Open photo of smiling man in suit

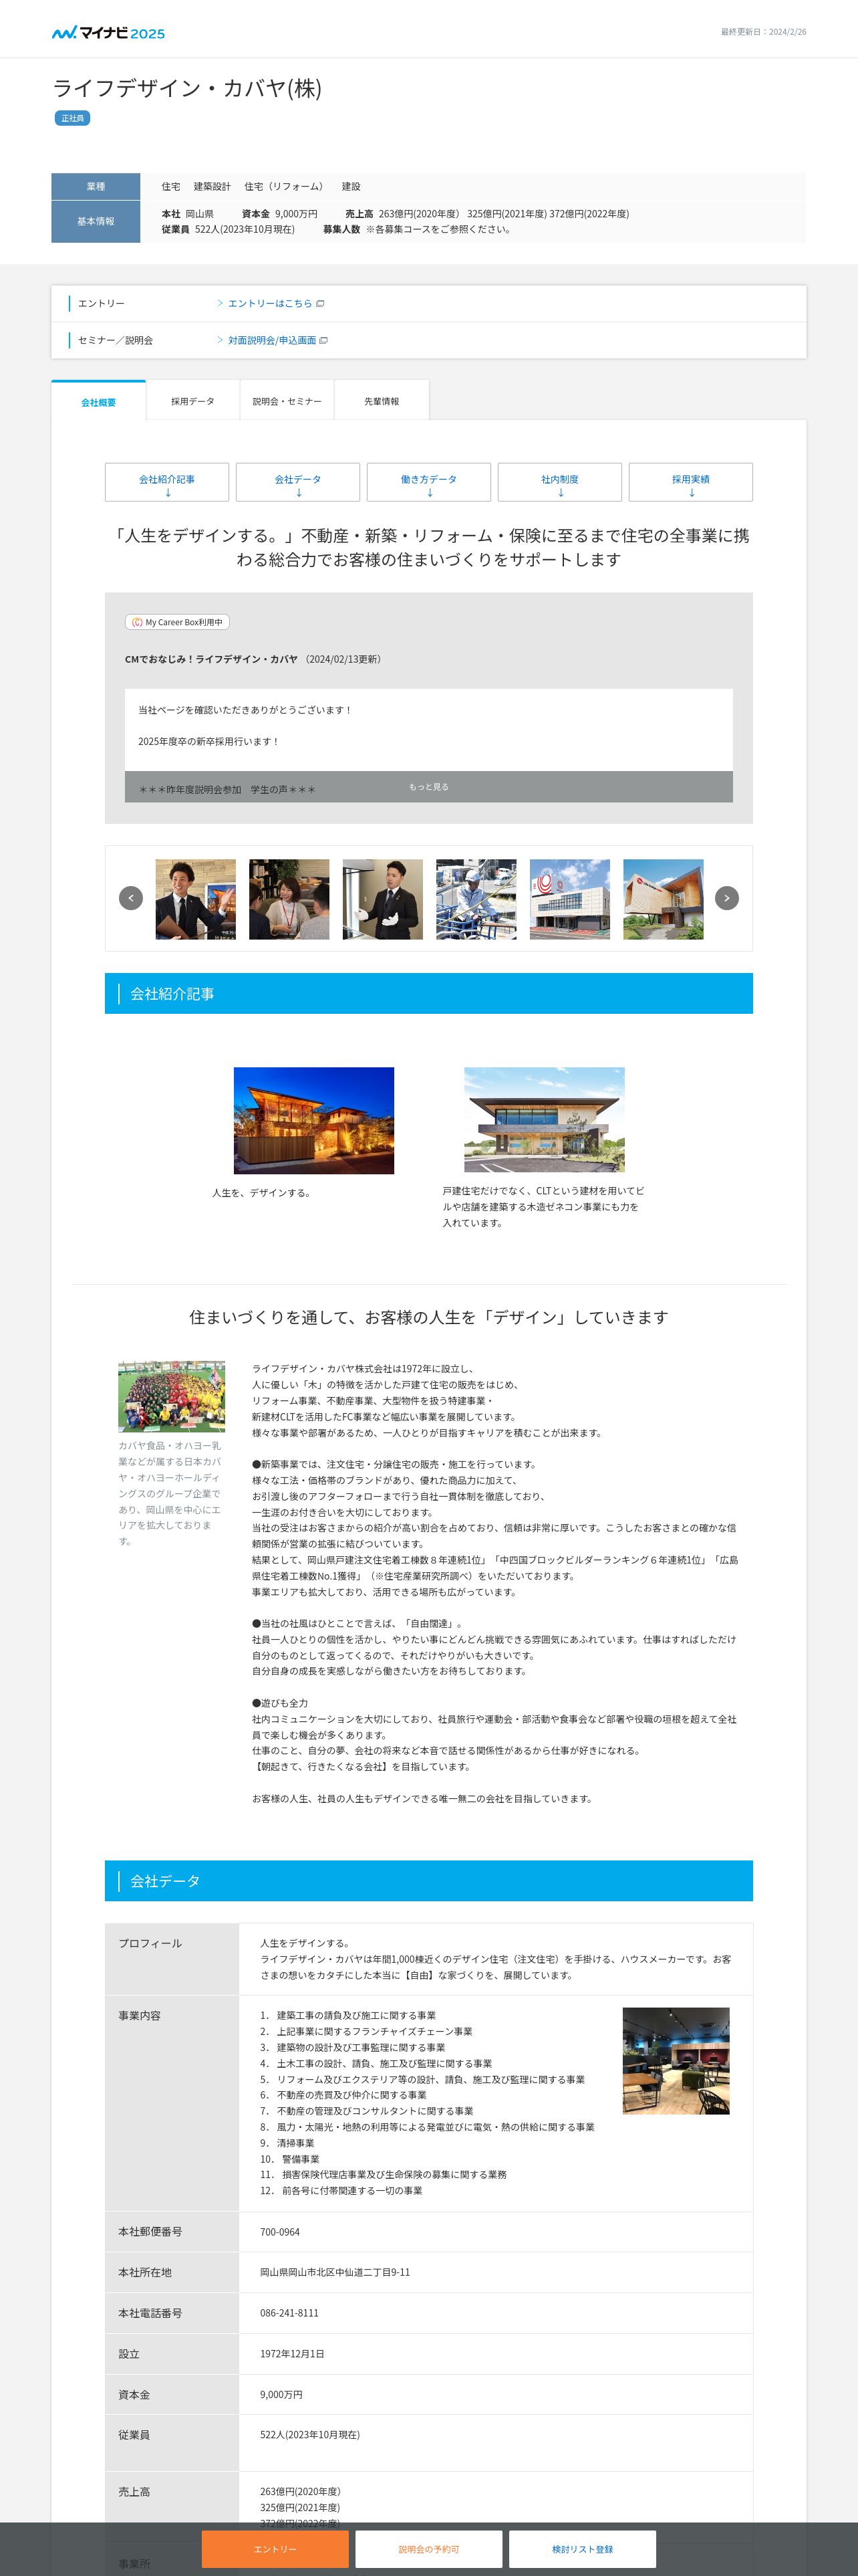click(196, 899)
